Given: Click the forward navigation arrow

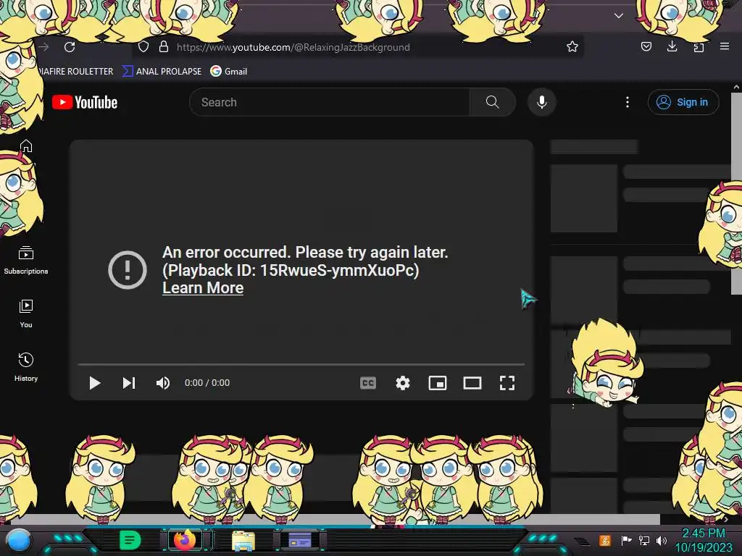Looking at the screenshot, I should click(x=44, y=47).
